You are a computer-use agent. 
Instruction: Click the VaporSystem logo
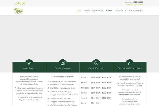(19, 11)
